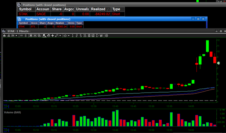Select the arrow pointer tool
The image size is (226, 133).
tap(44, 35)
